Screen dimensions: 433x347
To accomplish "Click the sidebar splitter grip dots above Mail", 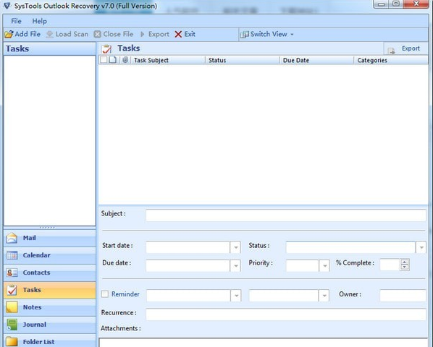I will (47, 228).
